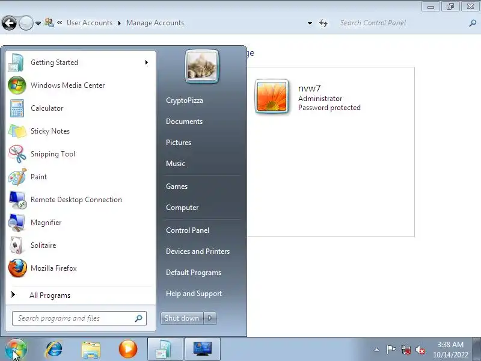Open Documents from Start menu
481x361 pixels.
[184, 122]
